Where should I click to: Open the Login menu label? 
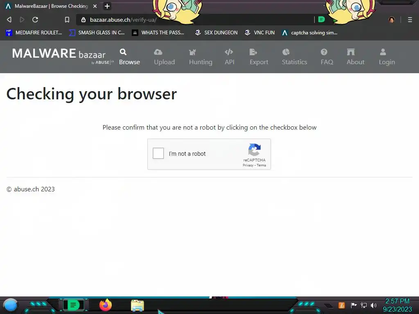coord(387,62)
